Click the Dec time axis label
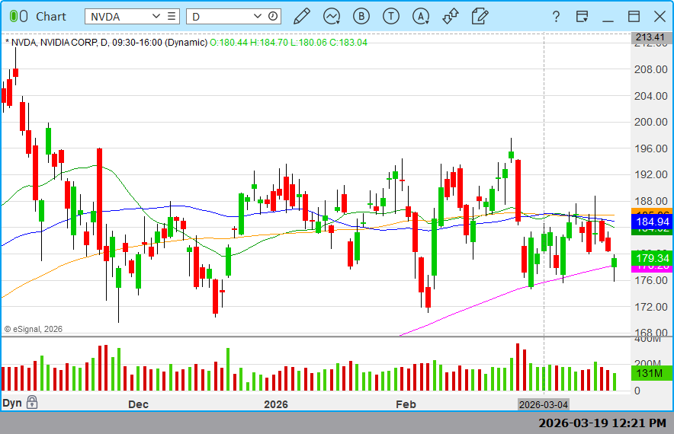The height and width of the screenshot is (434, 674). pos(139,404)
